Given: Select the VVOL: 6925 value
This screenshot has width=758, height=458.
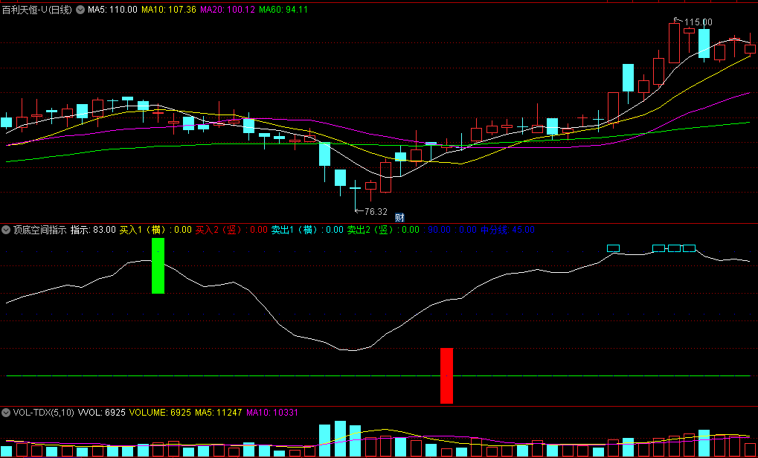Looking at the screenshot, I should tap(102, 413).
